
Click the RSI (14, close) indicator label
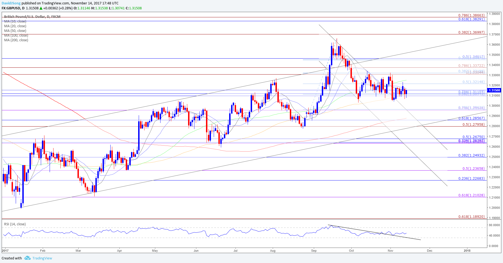[15, 224]
